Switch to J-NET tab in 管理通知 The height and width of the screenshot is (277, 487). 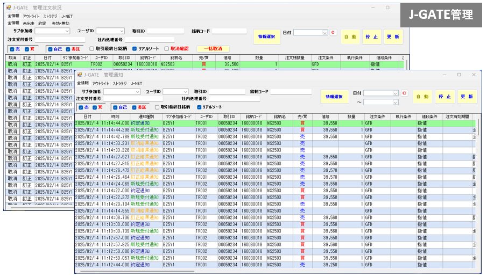pos(136,84)
